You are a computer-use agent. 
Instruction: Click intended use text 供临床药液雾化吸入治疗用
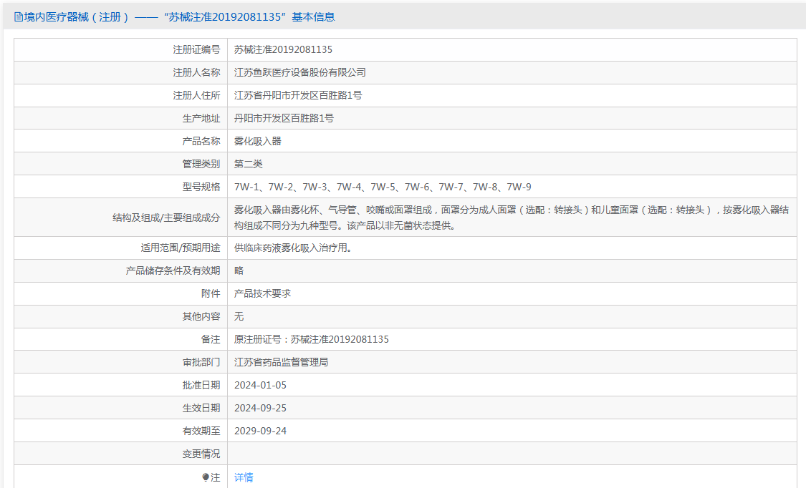pyautogui.click(x=294, y=248)
